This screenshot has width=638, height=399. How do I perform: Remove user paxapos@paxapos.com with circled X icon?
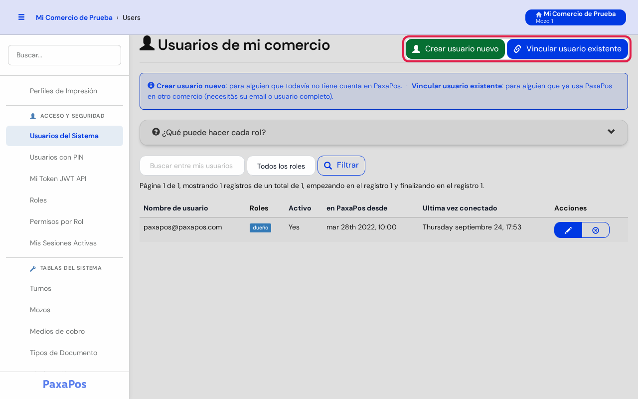click(596, 230)
